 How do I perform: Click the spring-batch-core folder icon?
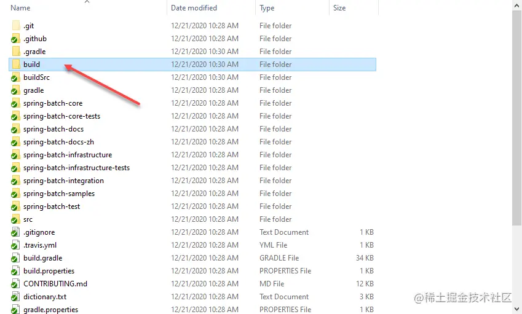(15, 103)
